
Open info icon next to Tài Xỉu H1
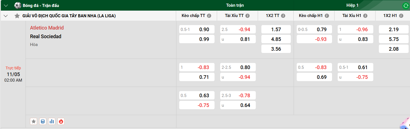[x=365, y=16]
